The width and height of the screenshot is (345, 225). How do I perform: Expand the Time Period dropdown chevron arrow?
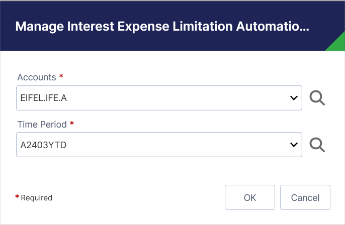294,145
